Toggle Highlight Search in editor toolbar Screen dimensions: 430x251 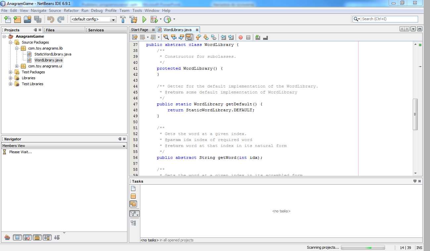tap(189, 37)
